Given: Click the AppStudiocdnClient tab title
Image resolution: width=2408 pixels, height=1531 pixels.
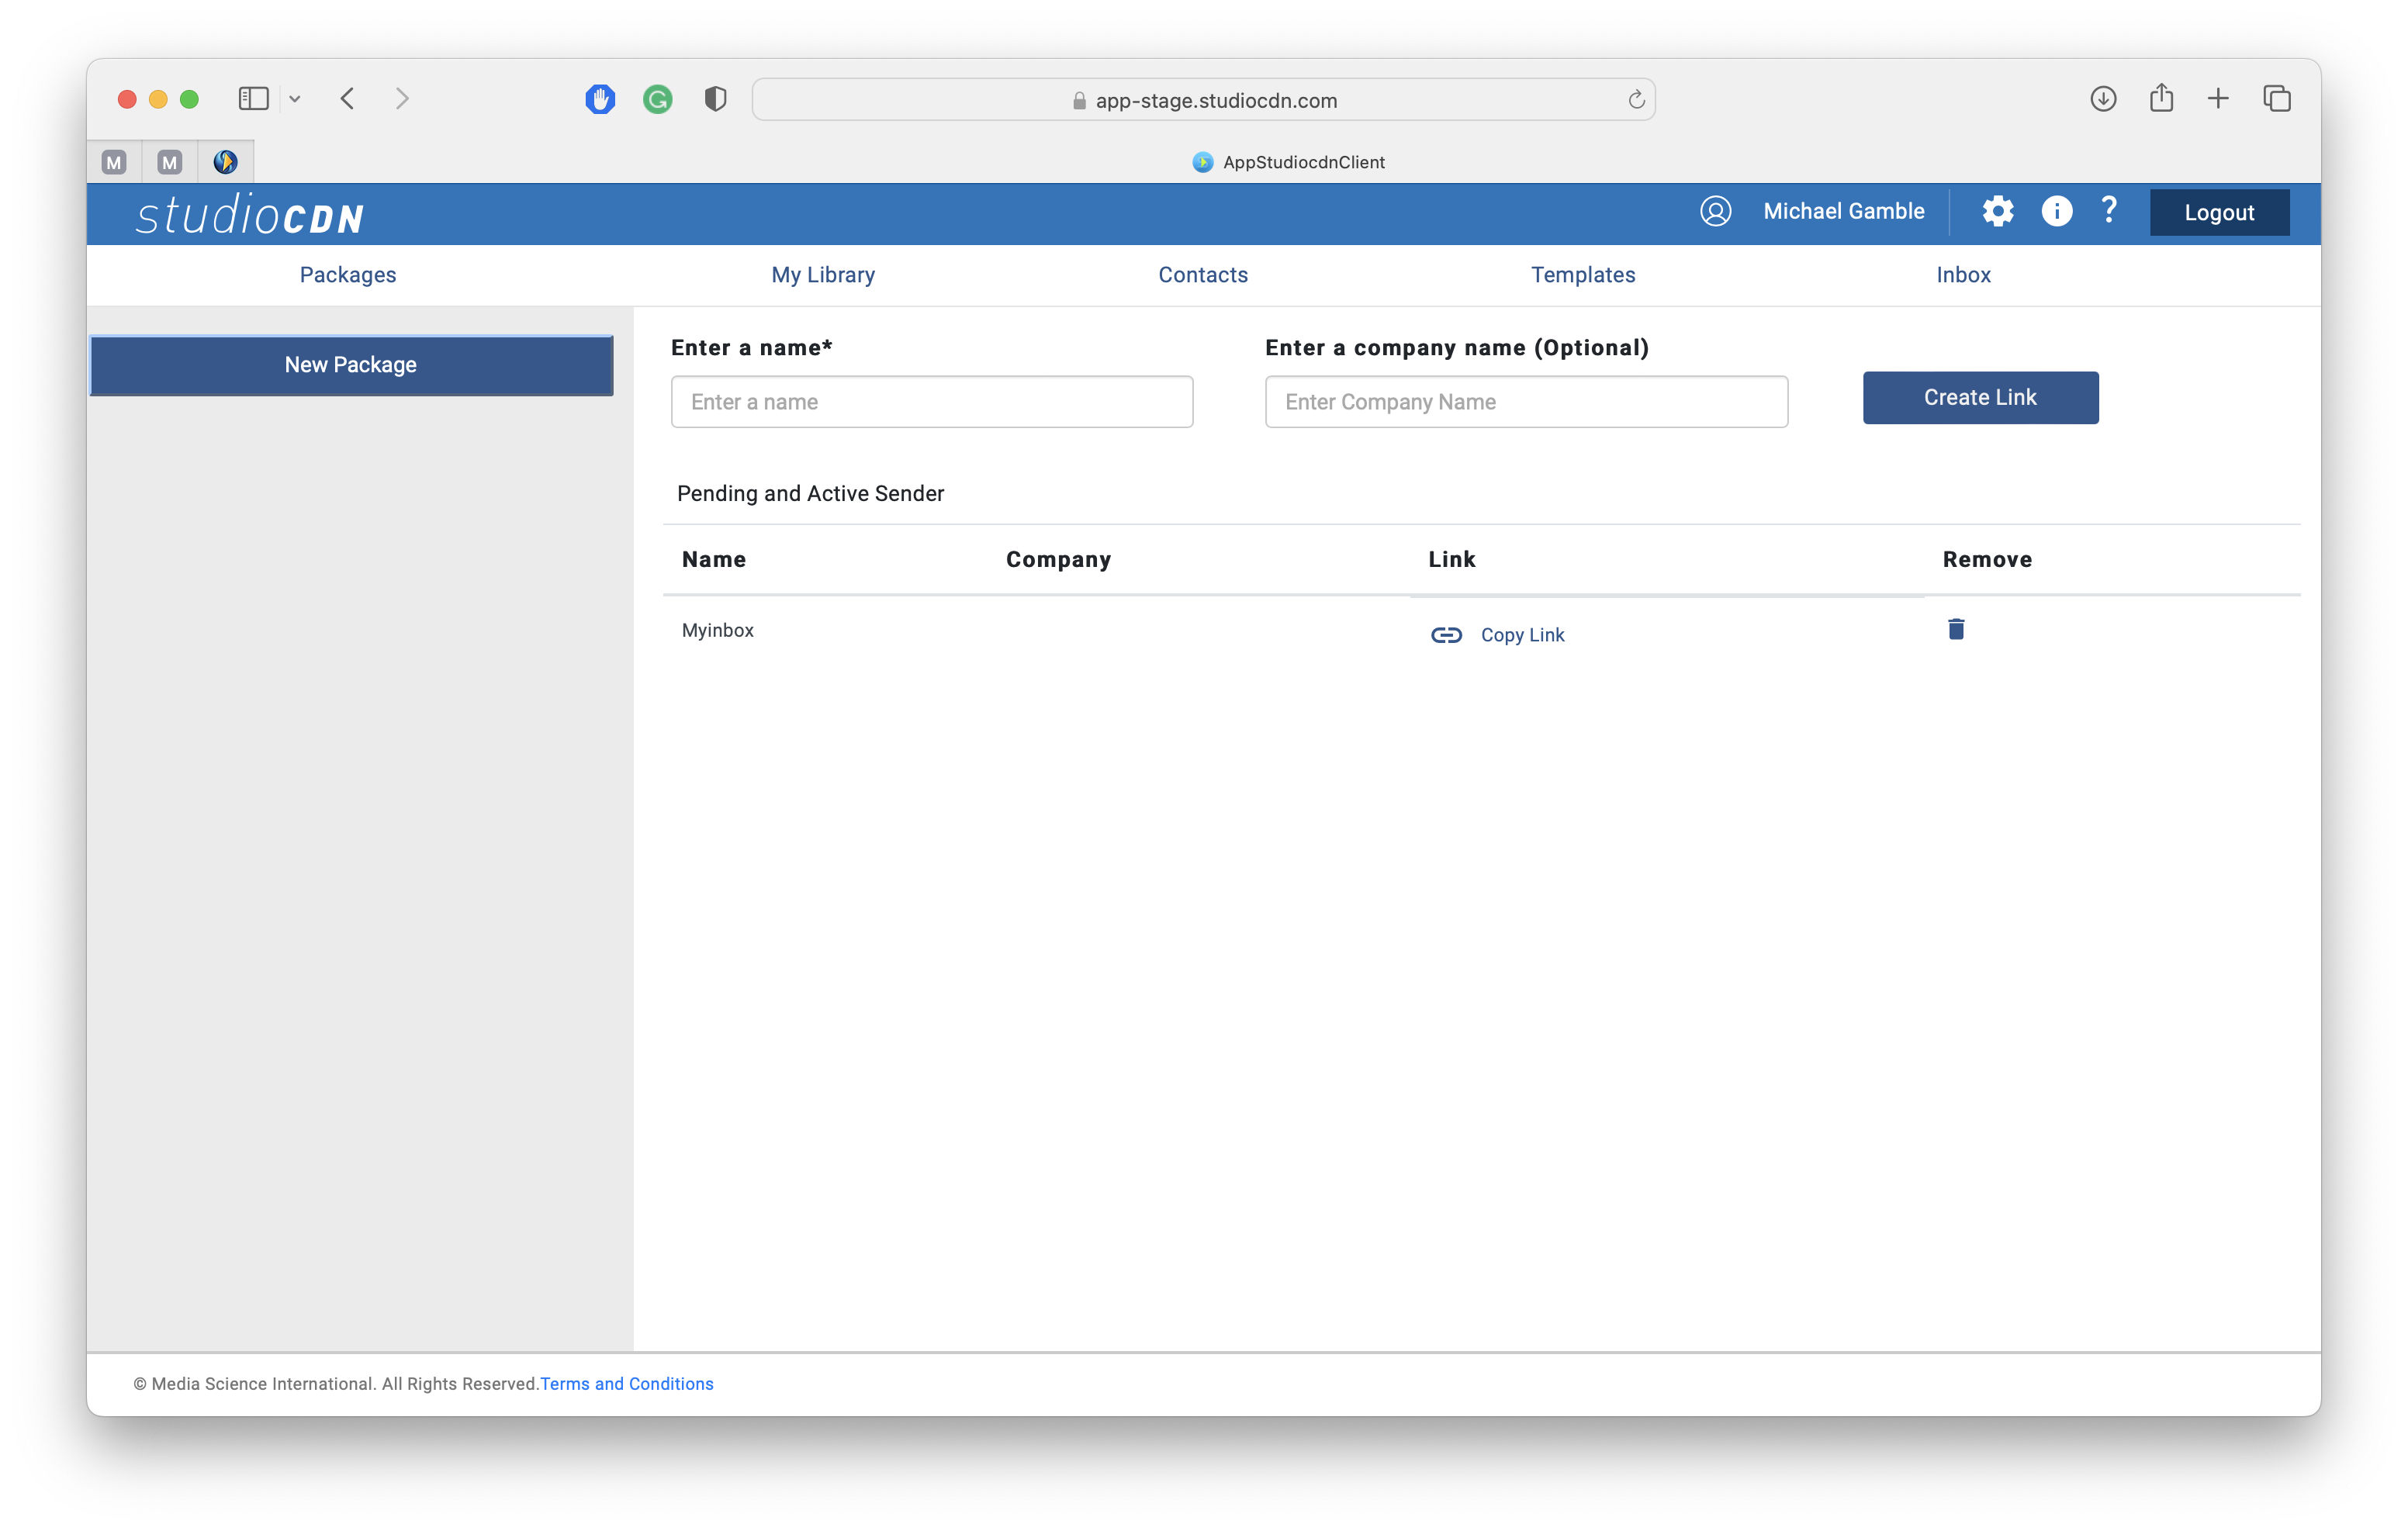Looking at the screenshot, I should [1303, 162].
